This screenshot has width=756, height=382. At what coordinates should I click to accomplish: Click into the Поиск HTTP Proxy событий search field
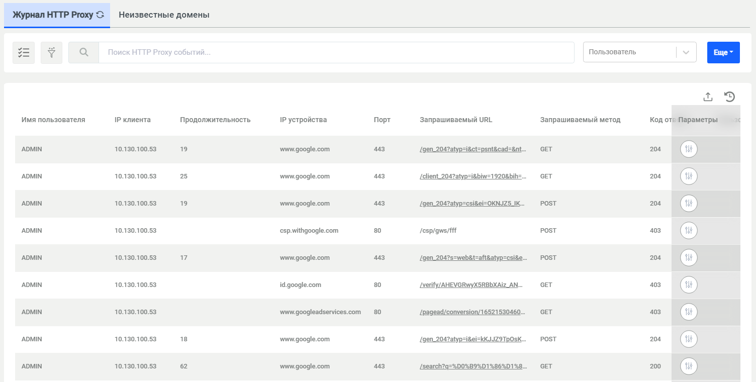click(336, 52)
